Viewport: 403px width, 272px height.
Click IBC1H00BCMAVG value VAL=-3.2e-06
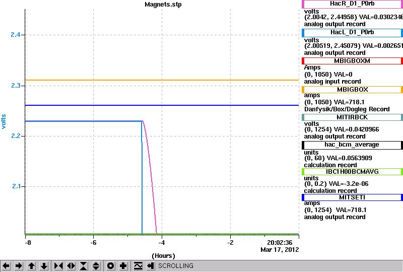(349, 184)
